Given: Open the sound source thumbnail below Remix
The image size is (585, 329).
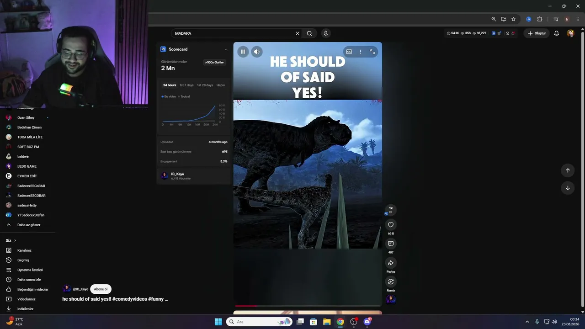Looking at the screenshot, I should 391,299.
